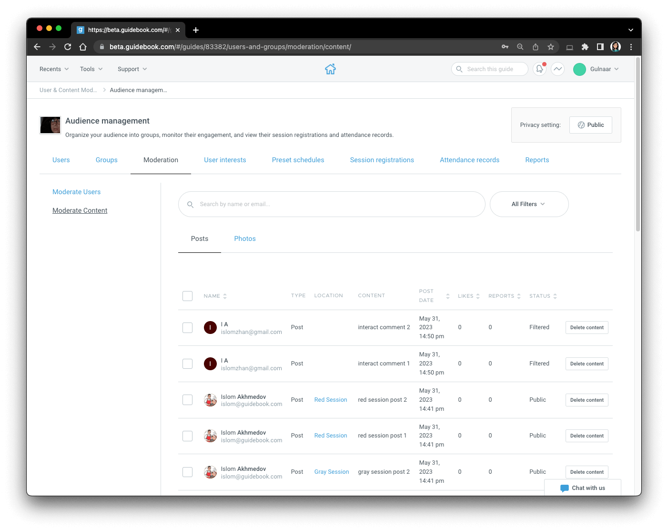Toggle the select-all checkbox in the table header

(x=187, y=296)
